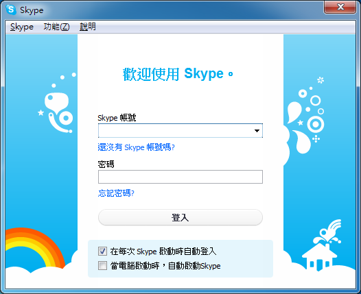Uncheck 在每次 Skype 啟動時自動登入

102,251
